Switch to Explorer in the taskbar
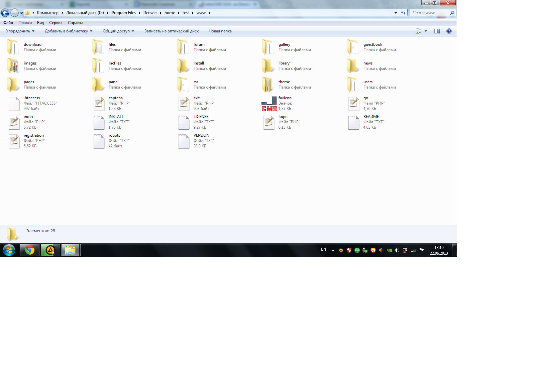 pos(70,250)
